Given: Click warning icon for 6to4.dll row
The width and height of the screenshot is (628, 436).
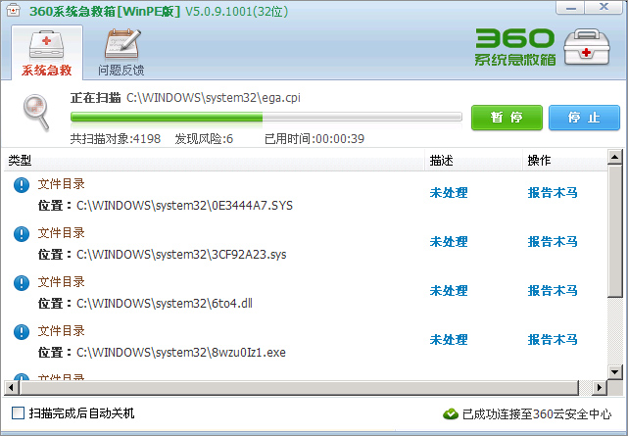Looking at the screenshot, I should pos(22,283).
